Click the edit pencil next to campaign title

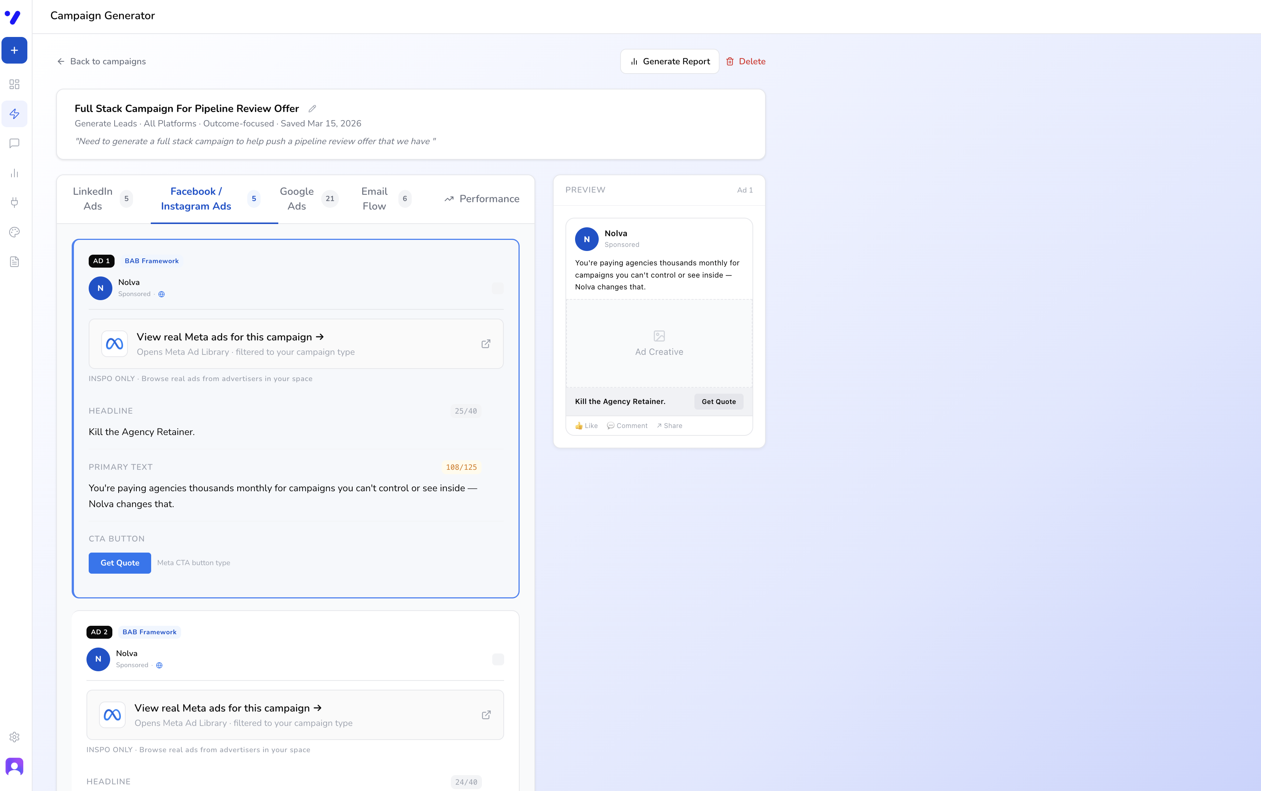[312, 108]
